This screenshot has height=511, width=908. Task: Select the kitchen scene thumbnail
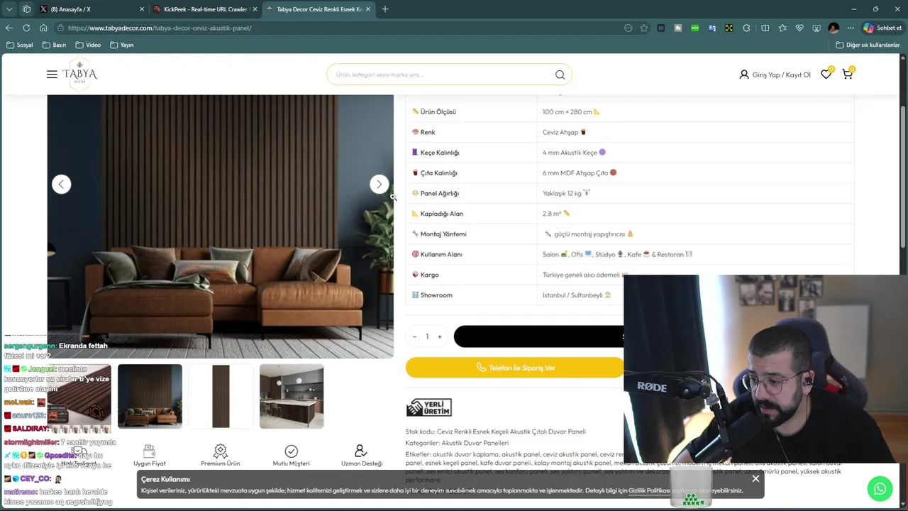(x=292, y=396)
